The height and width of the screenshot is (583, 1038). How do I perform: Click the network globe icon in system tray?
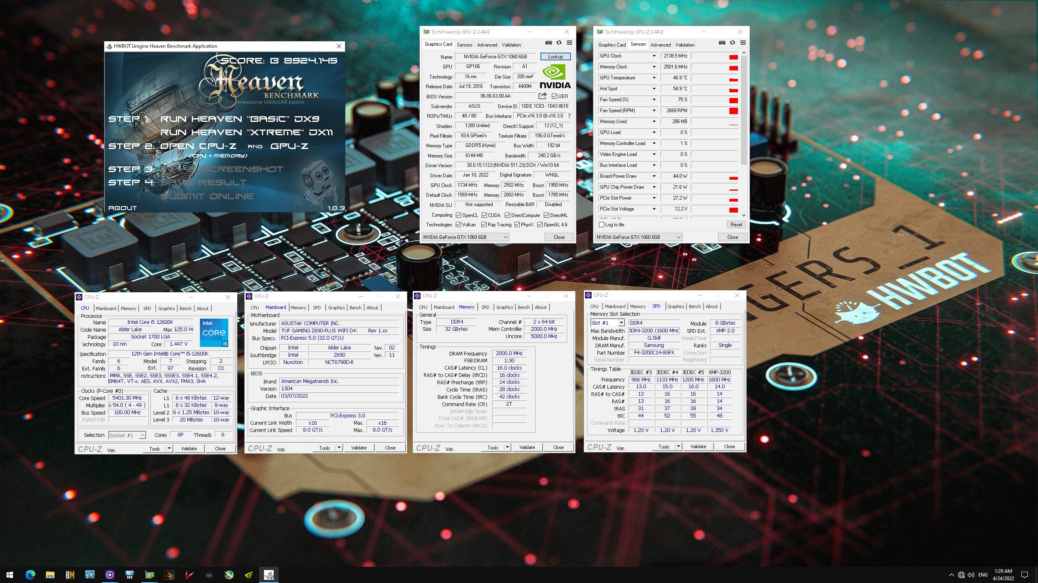tap(961, 575)
